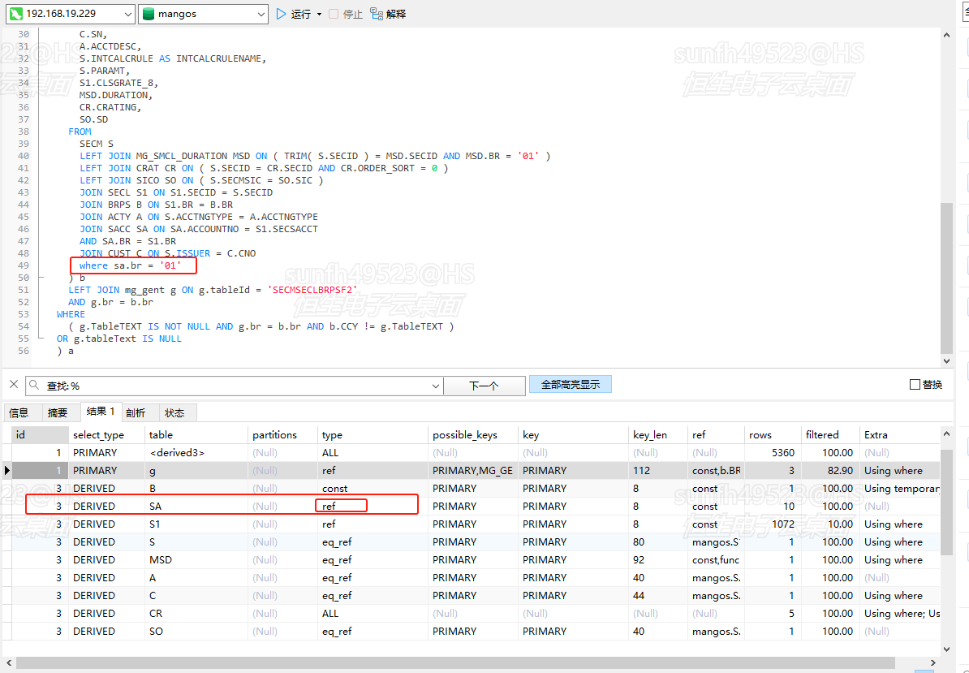Viewport: 969px width, 673px height.
Task: Expand the Run button dropdown arrow
Action: point(319,14)
